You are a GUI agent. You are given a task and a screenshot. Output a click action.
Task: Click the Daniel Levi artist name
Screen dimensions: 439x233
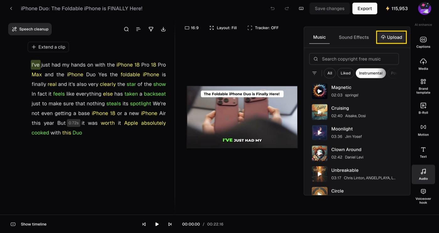(x=354, y=157)
